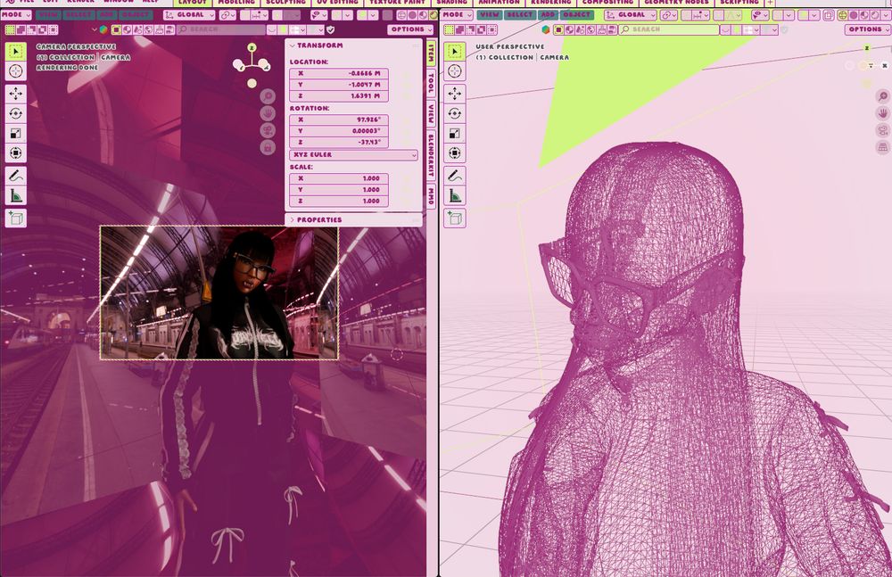The image size is (892, 577).
Task: Click the rendered image thumbnail in left viewport
Action: (x=219, y=293)
